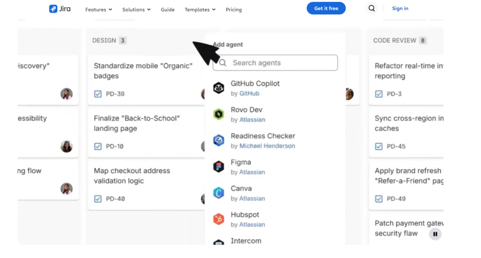The height and width of the screenshot is (258, 481).
Task: Choose the Rovo Dev agent name
Action: coord(247,110)
